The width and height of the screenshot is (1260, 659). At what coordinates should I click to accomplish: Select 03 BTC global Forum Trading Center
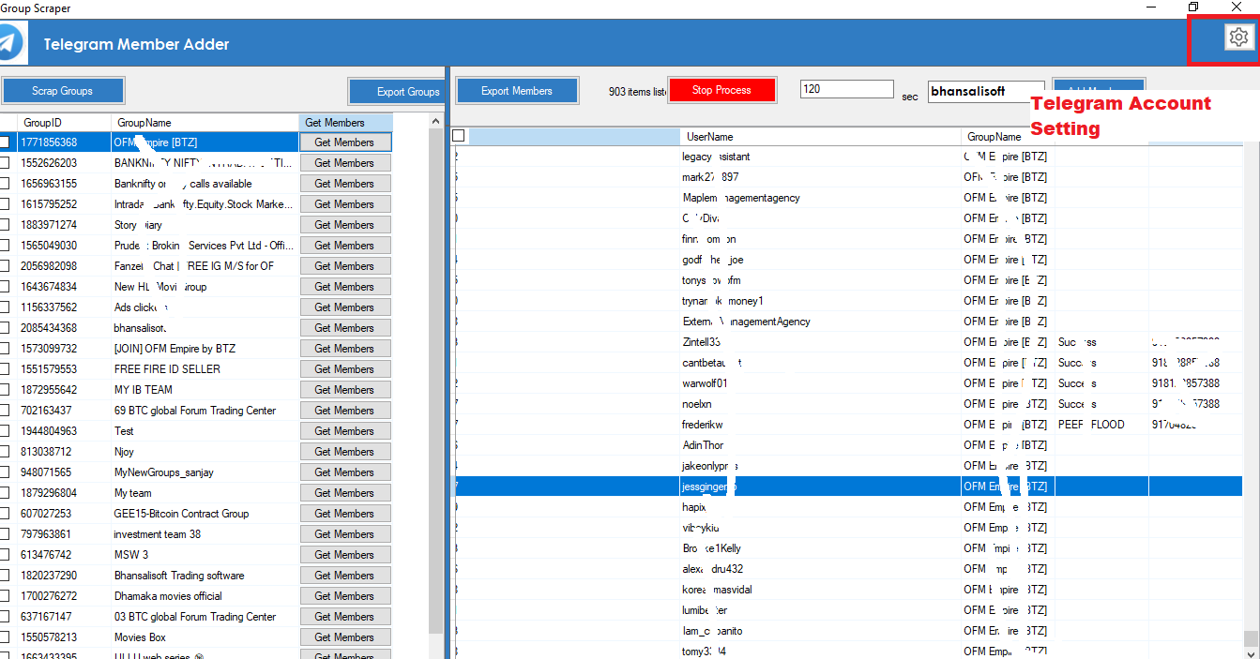195,617
